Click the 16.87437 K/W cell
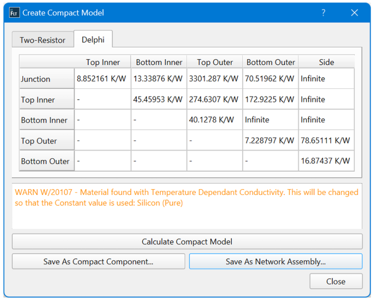 pyautogui.click(x=326, y=161)
